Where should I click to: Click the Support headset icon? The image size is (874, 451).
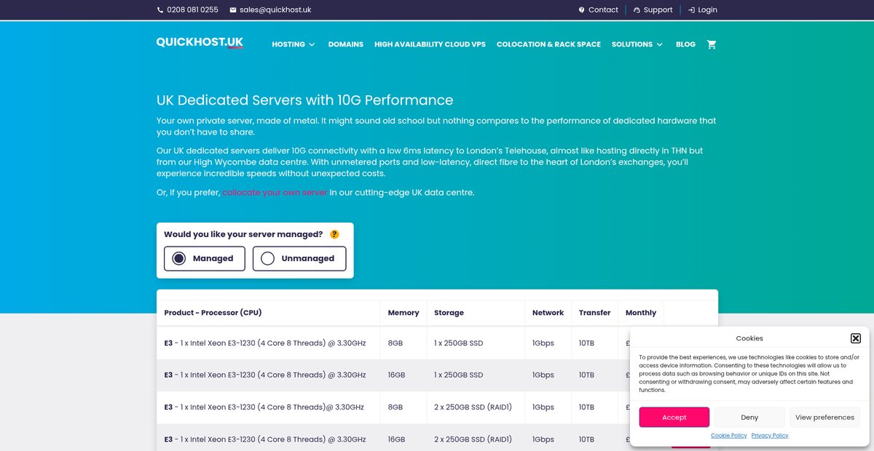pyautogui.click(x=637, y=10)
